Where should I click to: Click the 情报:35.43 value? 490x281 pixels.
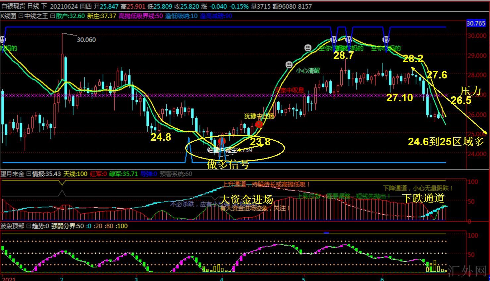coord(46,174)
